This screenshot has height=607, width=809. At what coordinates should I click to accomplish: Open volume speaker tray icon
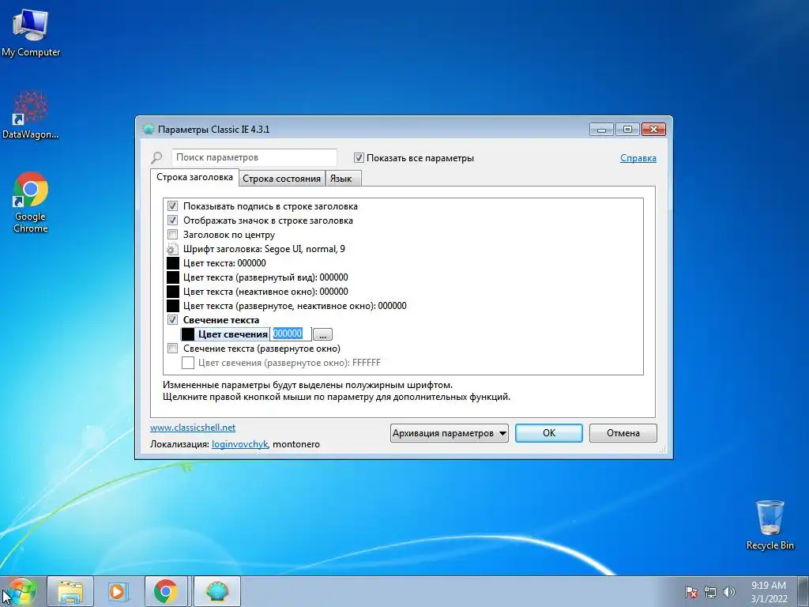[729, 592]
